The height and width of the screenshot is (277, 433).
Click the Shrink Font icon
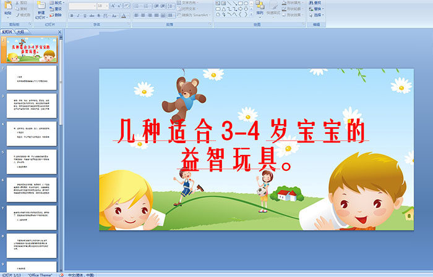(x=119, y=6)
